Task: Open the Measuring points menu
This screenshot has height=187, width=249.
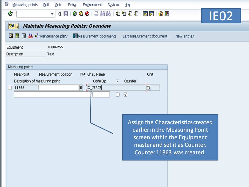Action: coord(25,5)
